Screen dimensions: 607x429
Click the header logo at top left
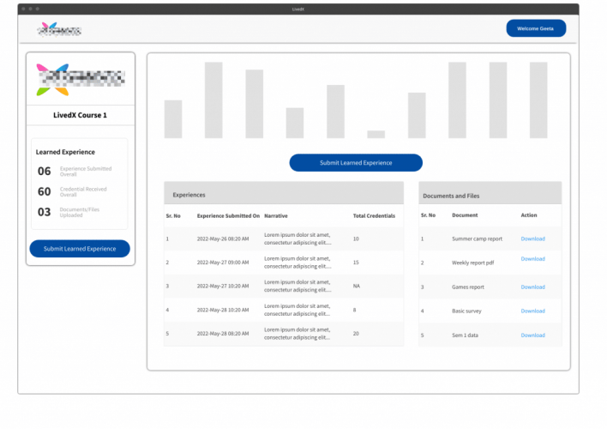point(59,29)
